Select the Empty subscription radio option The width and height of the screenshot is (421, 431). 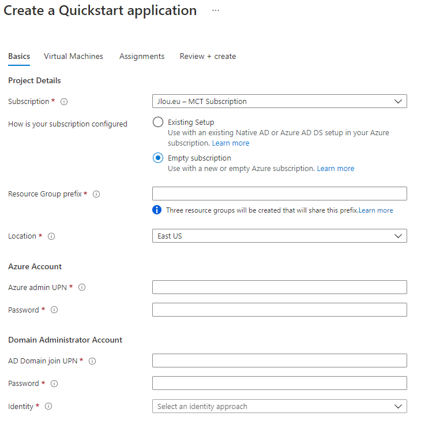pyautogui.click(x=158, y=158)
